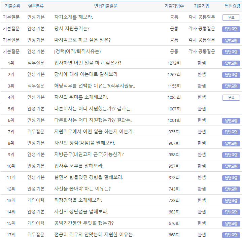Open the 17위 question about 전공이 직무와 안맞는데
242x240 pixels.
click(x=94, y=235)
